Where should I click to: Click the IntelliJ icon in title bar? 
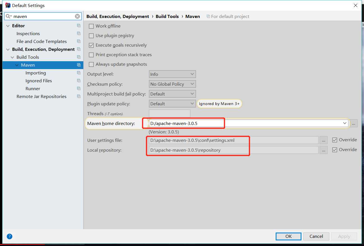[8, 5]
